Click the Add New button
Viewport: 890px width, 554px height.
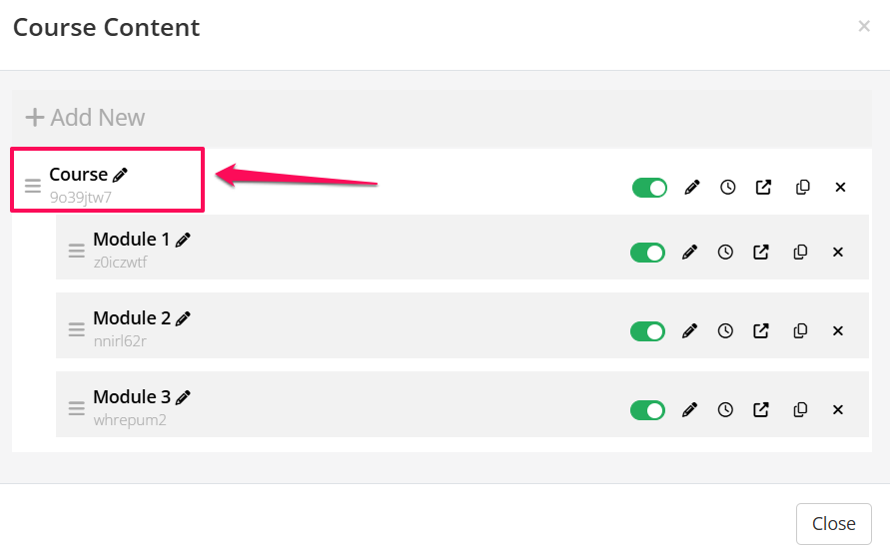(x=86, y=118)
